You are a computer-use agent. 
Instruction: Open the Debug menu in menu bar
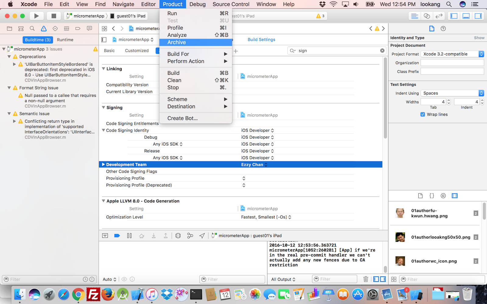[198, 4]
